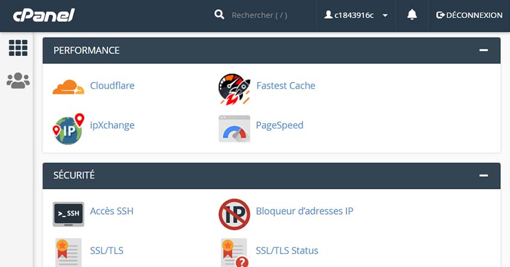Collapse the PERFORMANCE section
The image size is (510, 267).
(x=484, y=50)
